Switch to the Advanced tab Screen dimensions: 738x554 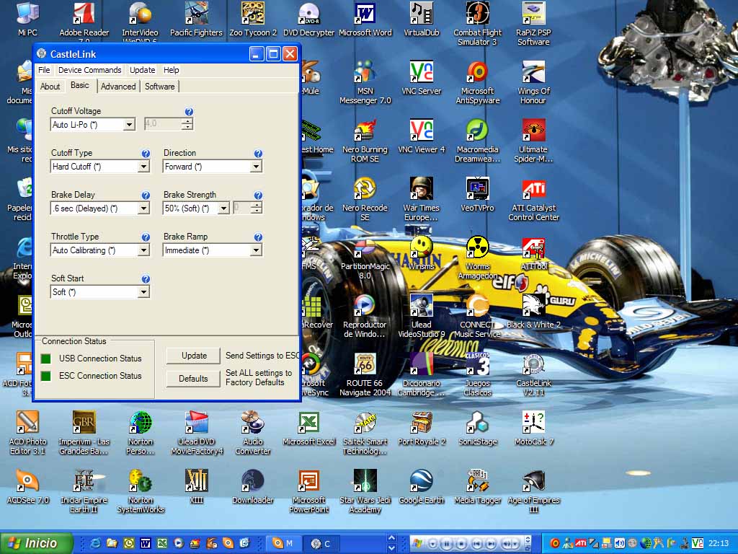pos(118,87)
